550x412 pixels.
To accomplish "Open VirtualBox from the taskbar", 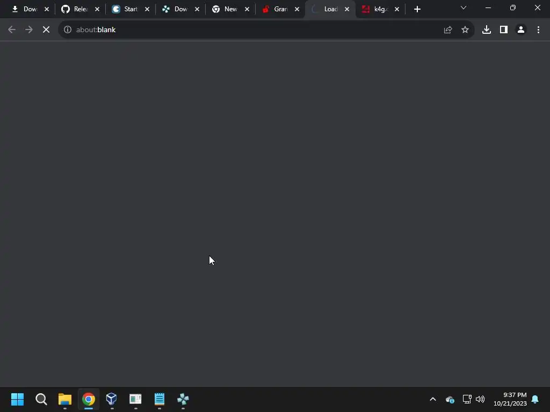I will pos(112,399).
